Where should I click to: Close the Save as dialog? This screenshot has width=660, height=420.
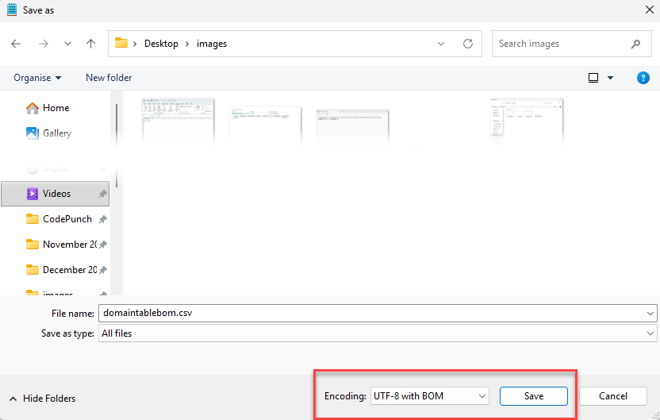tap(650, 10)
